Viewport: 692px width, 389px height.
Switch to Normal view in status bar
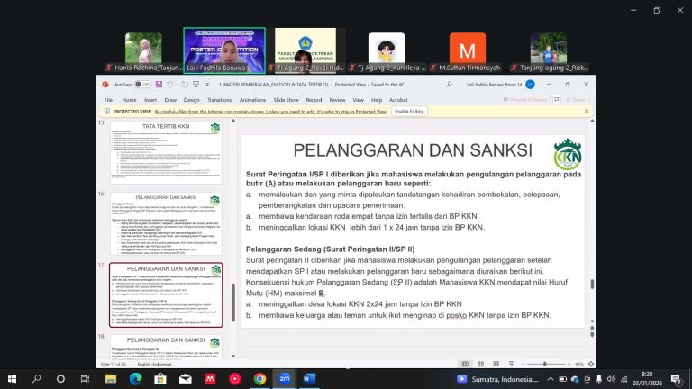463,364
